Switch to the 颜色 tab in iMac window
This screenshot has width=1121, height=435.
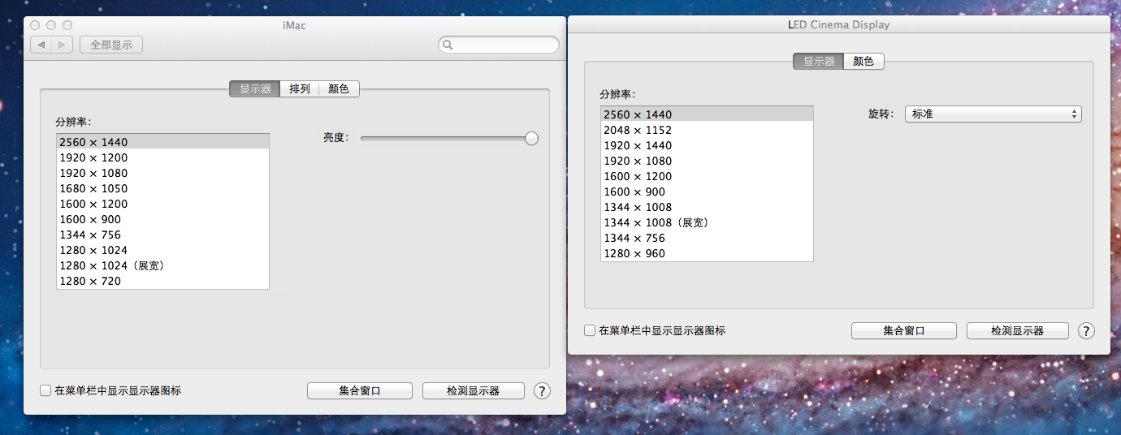(339, 89)
